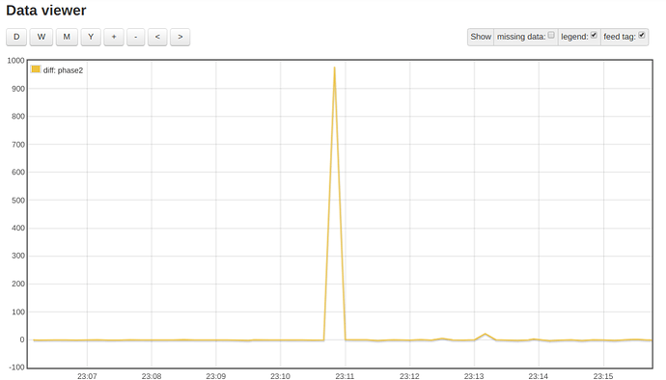Enable the missing data checkbox
This screenshot has width=666, height=380.
tap(551, 36)
